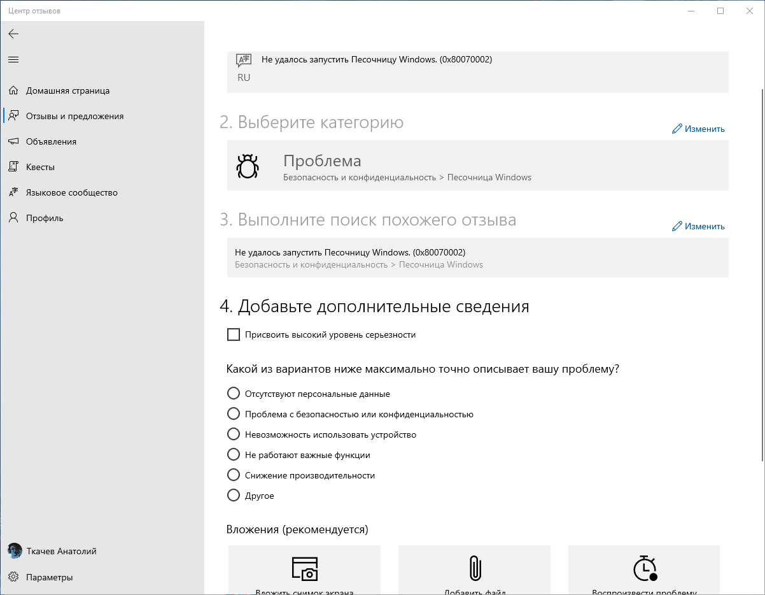Screen dimensions: 765x595
Task: Click the gear icon beside Параметры
Action: 13,577
